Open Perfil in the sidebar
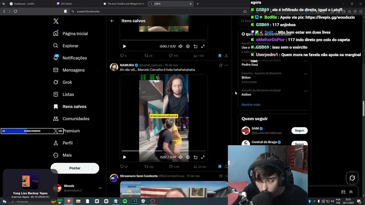 (63, 143)
